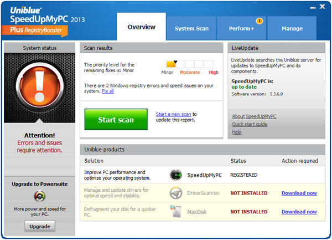Click the DriverScanner steering wheel icon
332x240 pixels.
click(176, 193)
